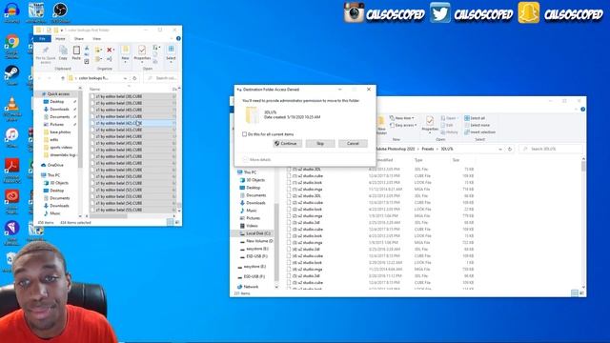Image resolution: width=610 pixels, height=343 pixels.
Task: Select the Share tab in left window
Action: pyautogui.click(x=78, y=38)
